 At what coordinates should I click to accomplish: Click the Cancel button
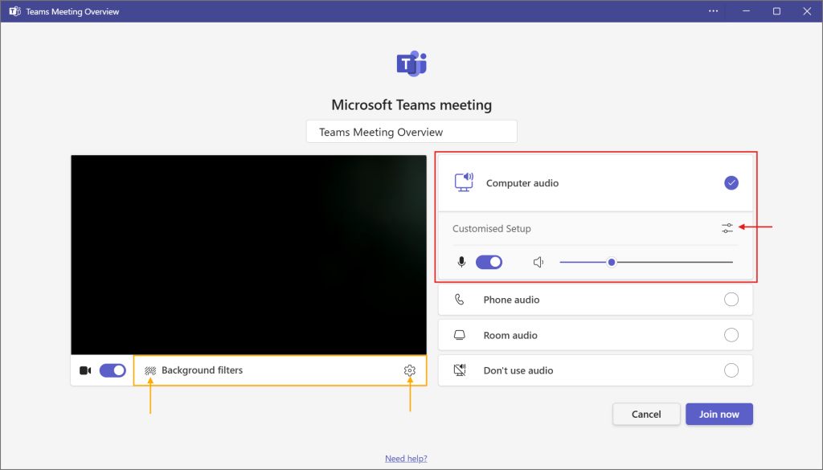coord(646,414)
